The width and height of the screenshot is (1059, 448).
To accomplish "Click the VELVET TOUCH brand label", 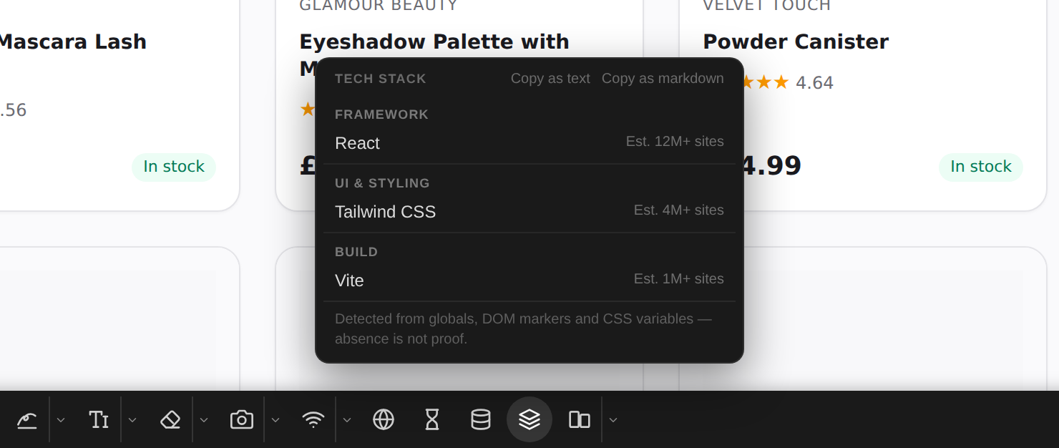I will coord(766,6).
